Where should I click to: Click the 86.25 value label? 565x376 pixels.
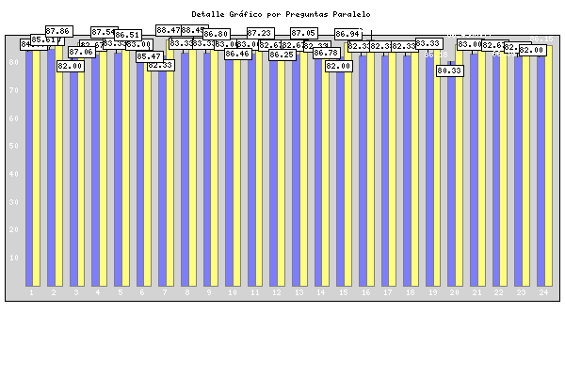[x=282, y=55]
